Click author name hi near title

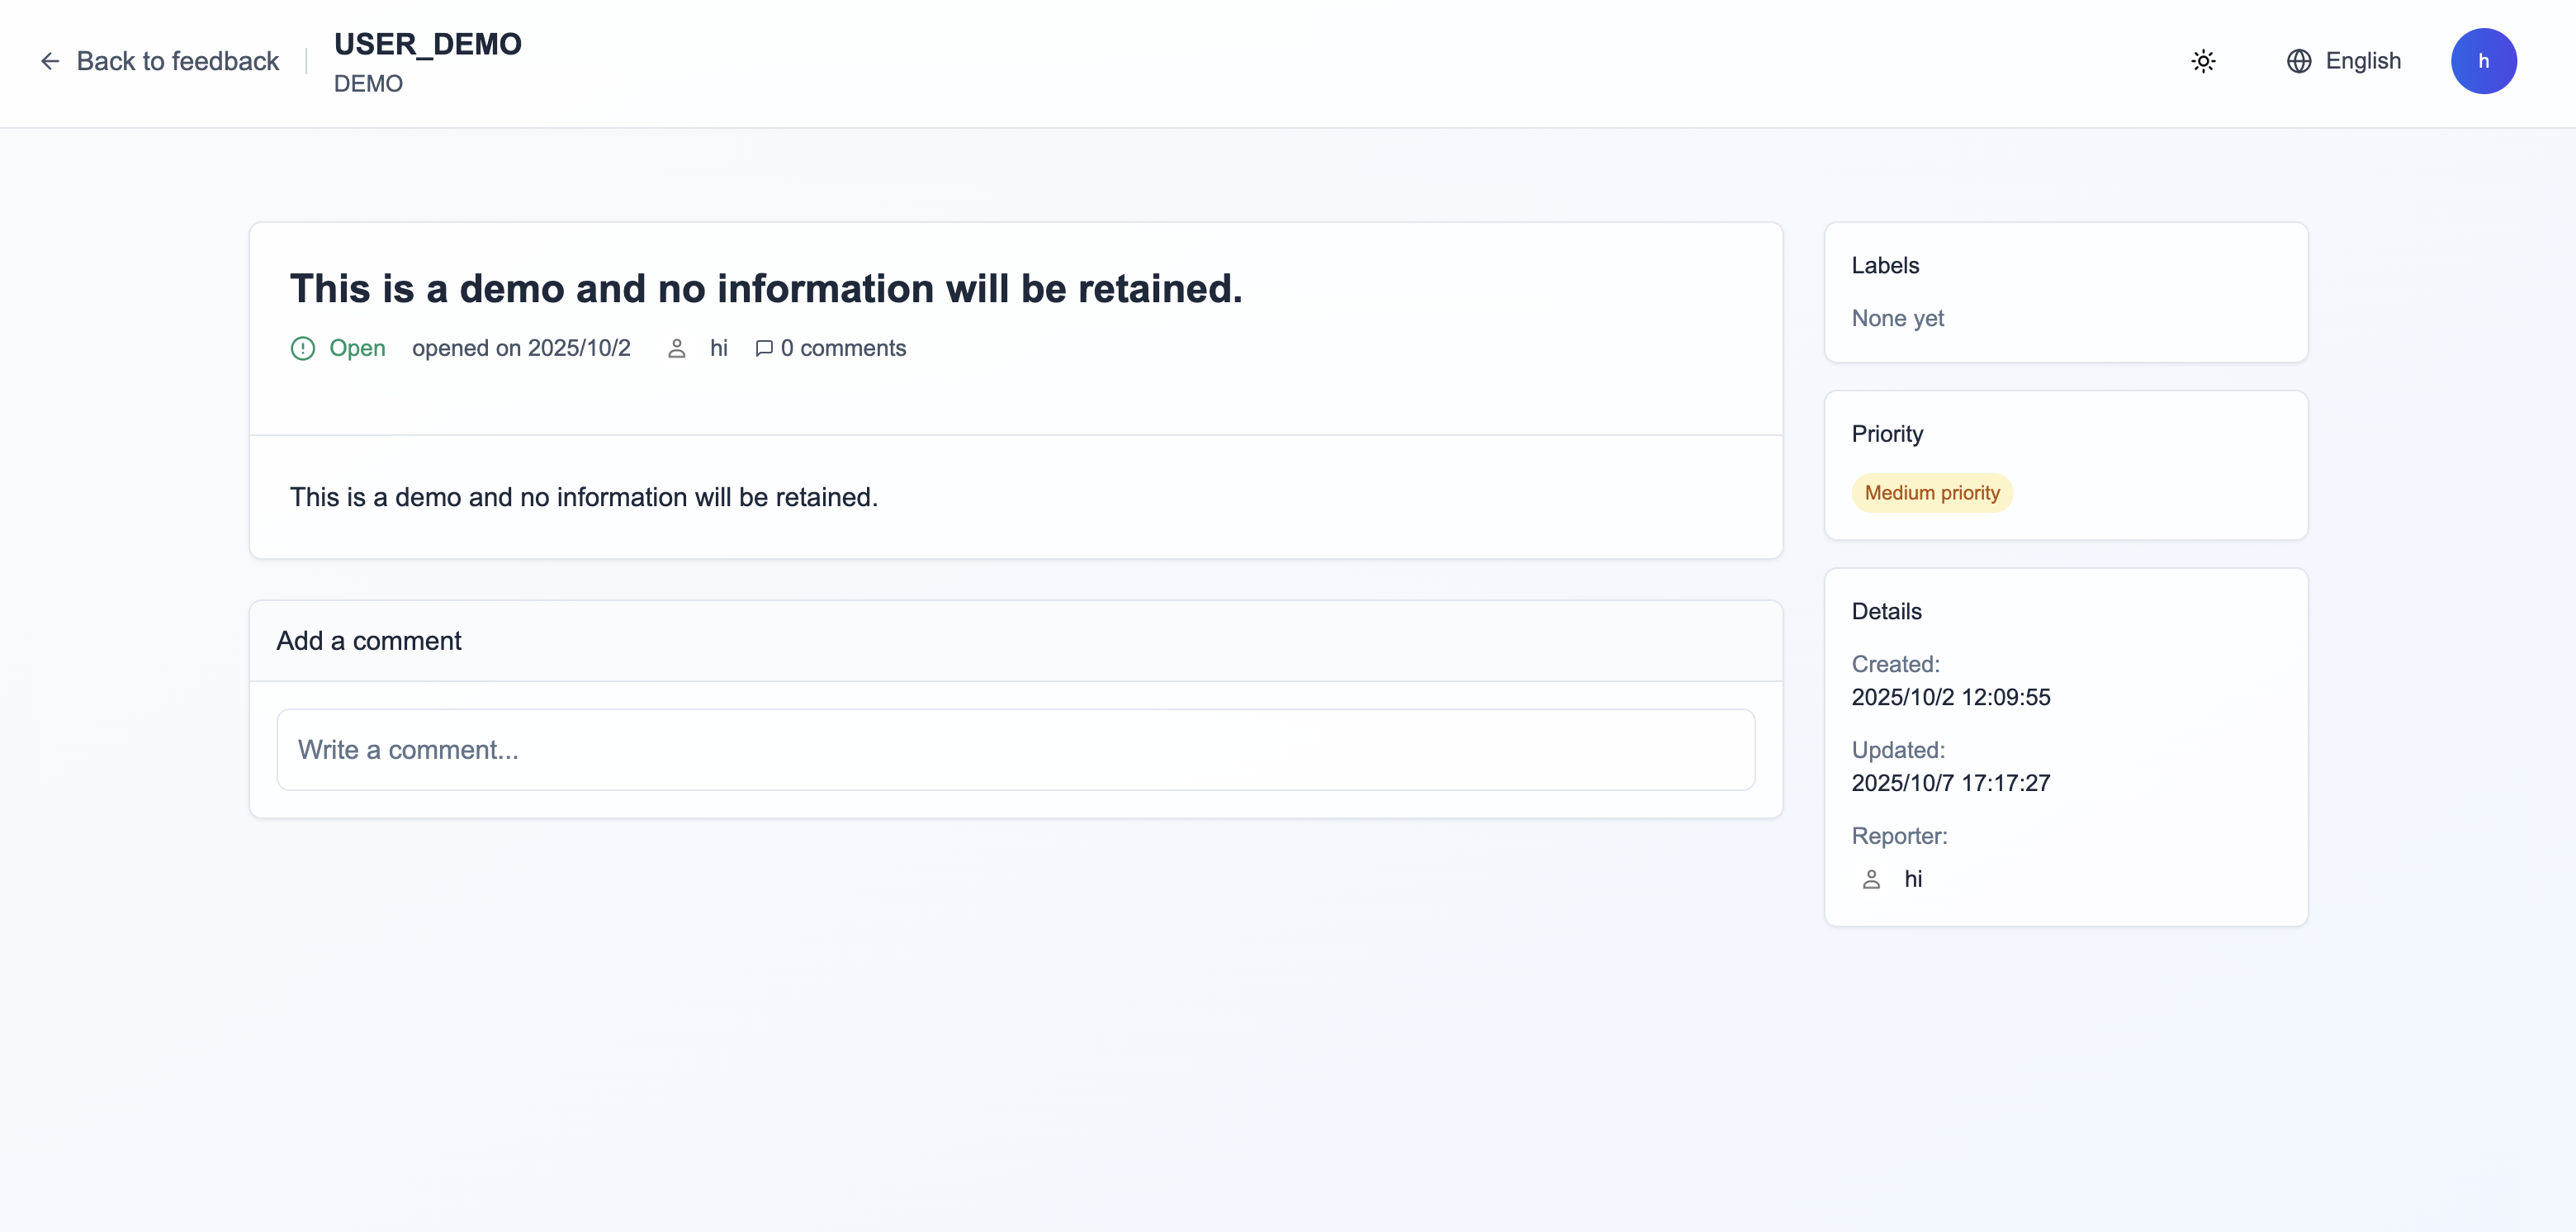pyautogui.click(x=718, y=348)
